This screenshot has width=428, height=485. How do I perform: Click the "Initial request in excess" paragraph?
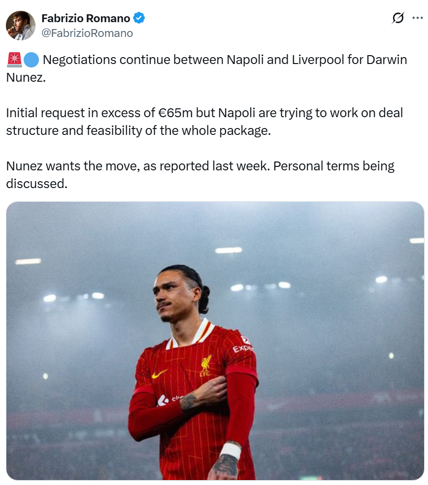click(204, 122)
